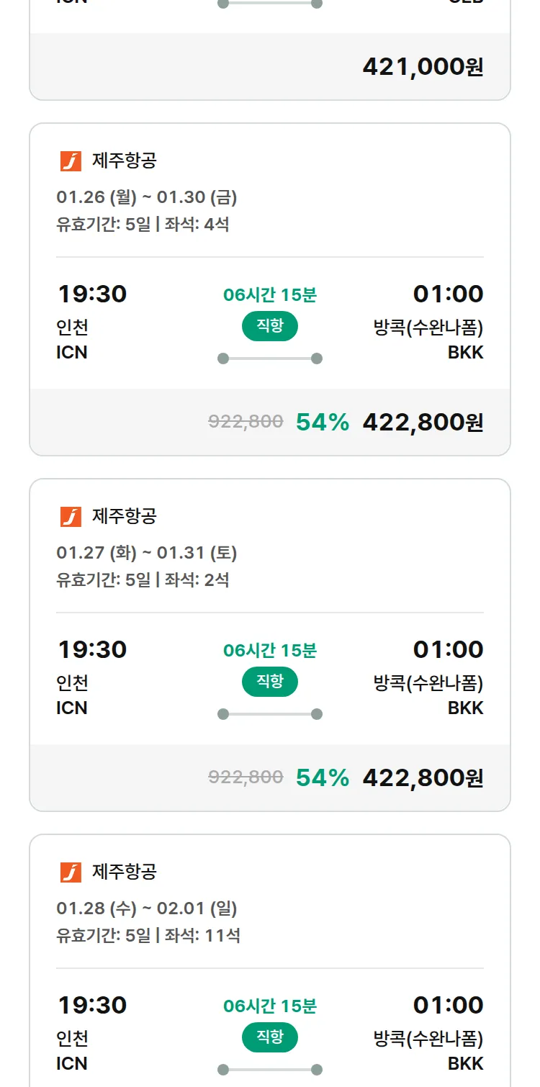
Task: Select the 421,000원 fare at the top
Action: coord(423,67)
